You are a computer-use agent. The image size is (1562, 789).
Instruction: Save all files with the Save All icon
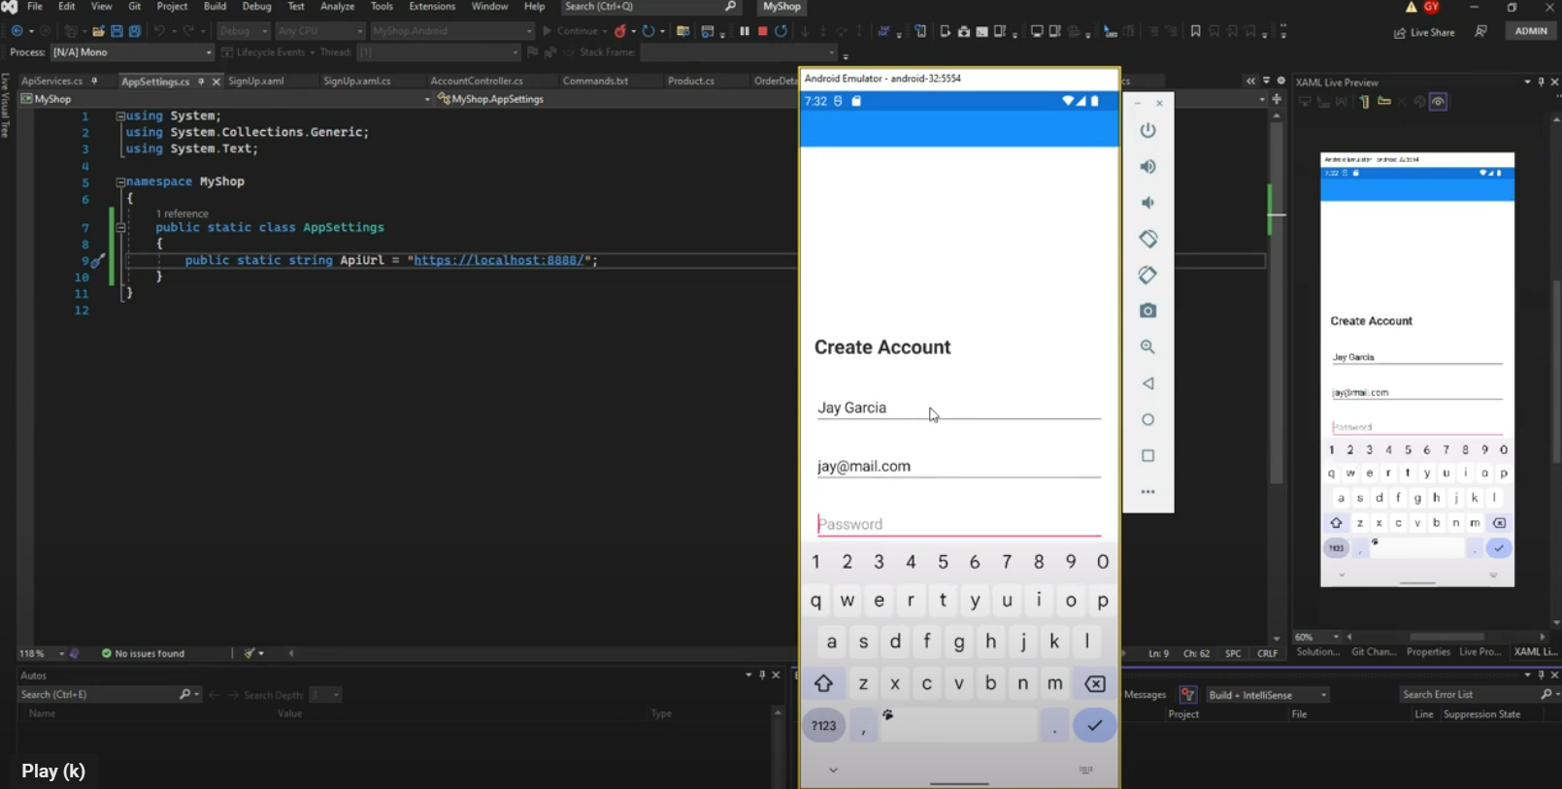(x=135, y=31)
